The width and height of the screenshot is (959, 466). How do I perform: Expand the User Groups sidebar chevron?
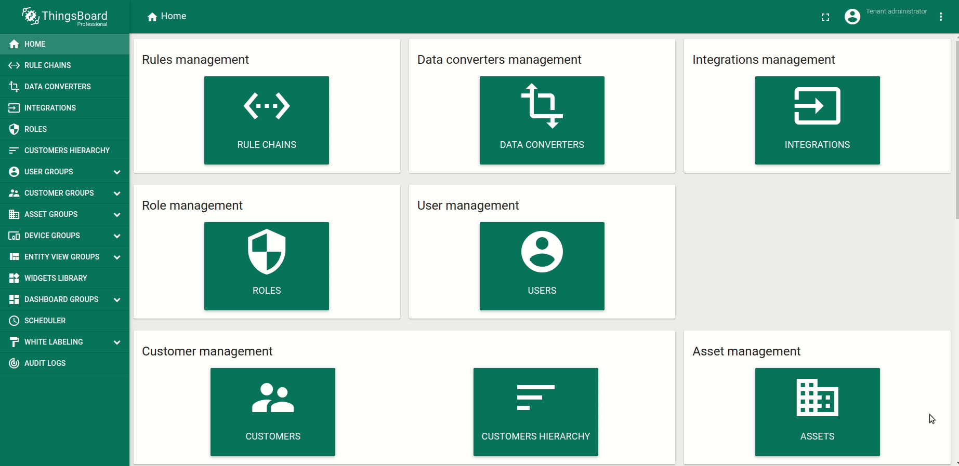pyautogui.click(x=117, y=172)
